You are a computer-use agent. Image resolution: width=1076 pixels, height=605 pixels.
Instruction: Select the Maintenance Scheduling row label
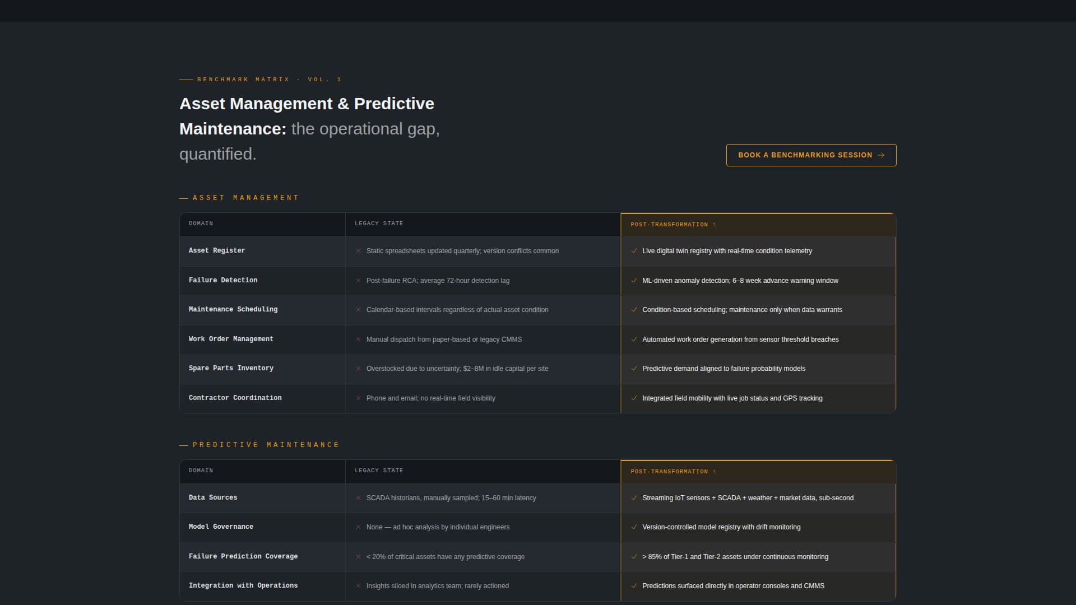pos(233,309)
